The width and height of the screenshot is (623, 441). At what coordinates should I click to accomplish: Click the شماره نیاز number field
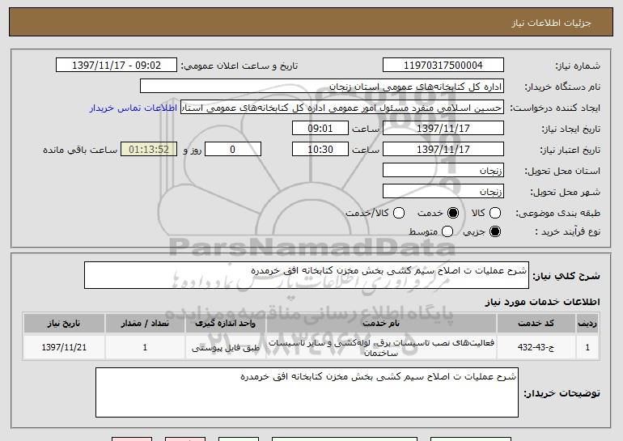[x=442, y=66]
